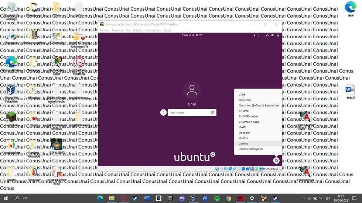The width and height of the screenshot is (362, 203).
Task: Click VirtualBox network adapter status icon
Action: [x=230, y=169]
